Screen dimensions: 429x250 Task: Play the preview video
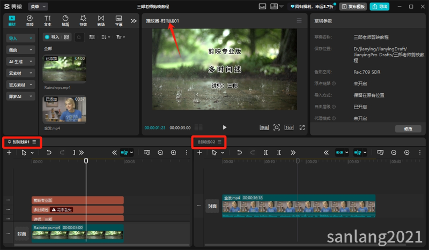point(224,127)
